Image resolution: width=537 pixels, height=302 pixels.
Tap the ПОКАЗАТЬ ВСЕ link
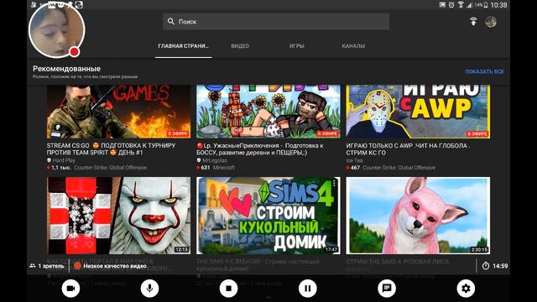[x=484, y=71]
